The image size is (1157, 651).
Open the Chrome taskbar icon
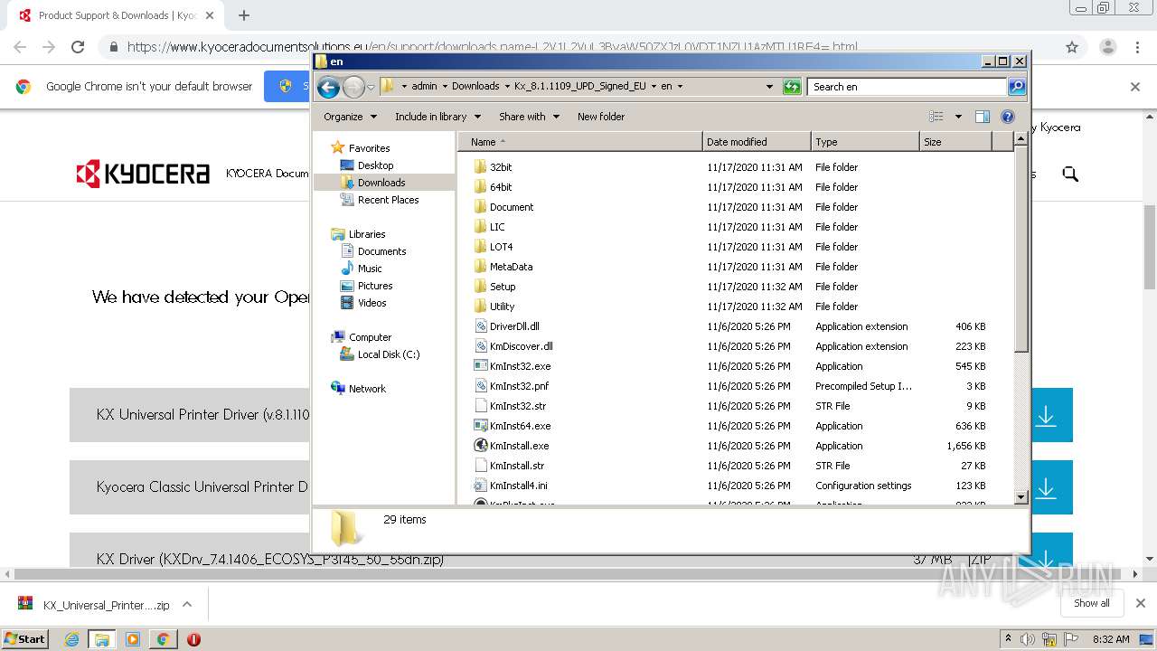[x=163, y=639]
